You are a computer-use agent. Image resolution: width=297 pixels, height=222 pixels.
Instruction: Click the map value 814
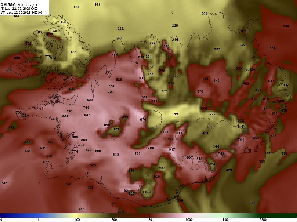pyautogui.click(x=180, y=133)
